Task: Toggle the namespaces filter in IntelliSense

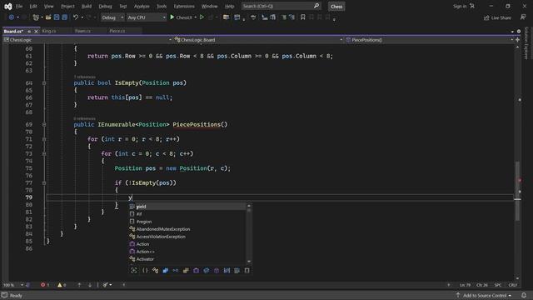Action: click(145, 270)
